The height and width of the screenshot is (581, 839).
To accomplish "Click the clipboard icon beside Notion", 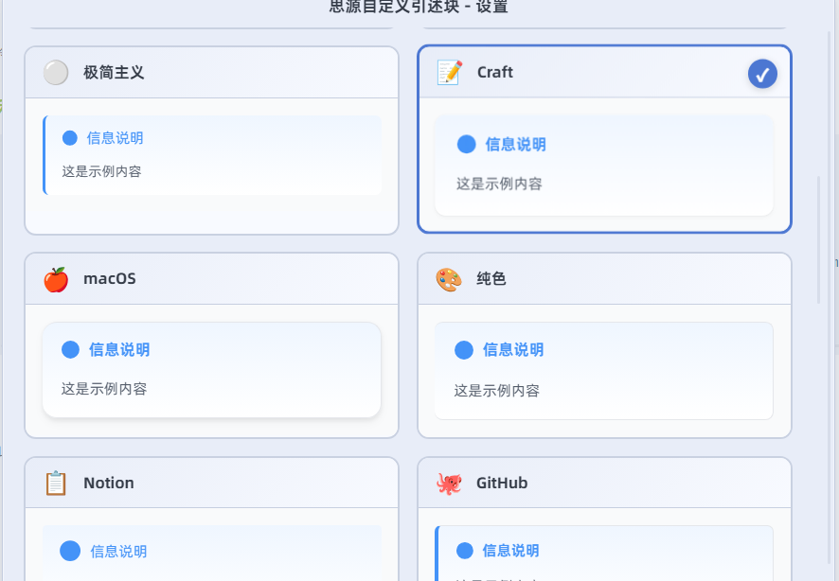I will point(56,484).
